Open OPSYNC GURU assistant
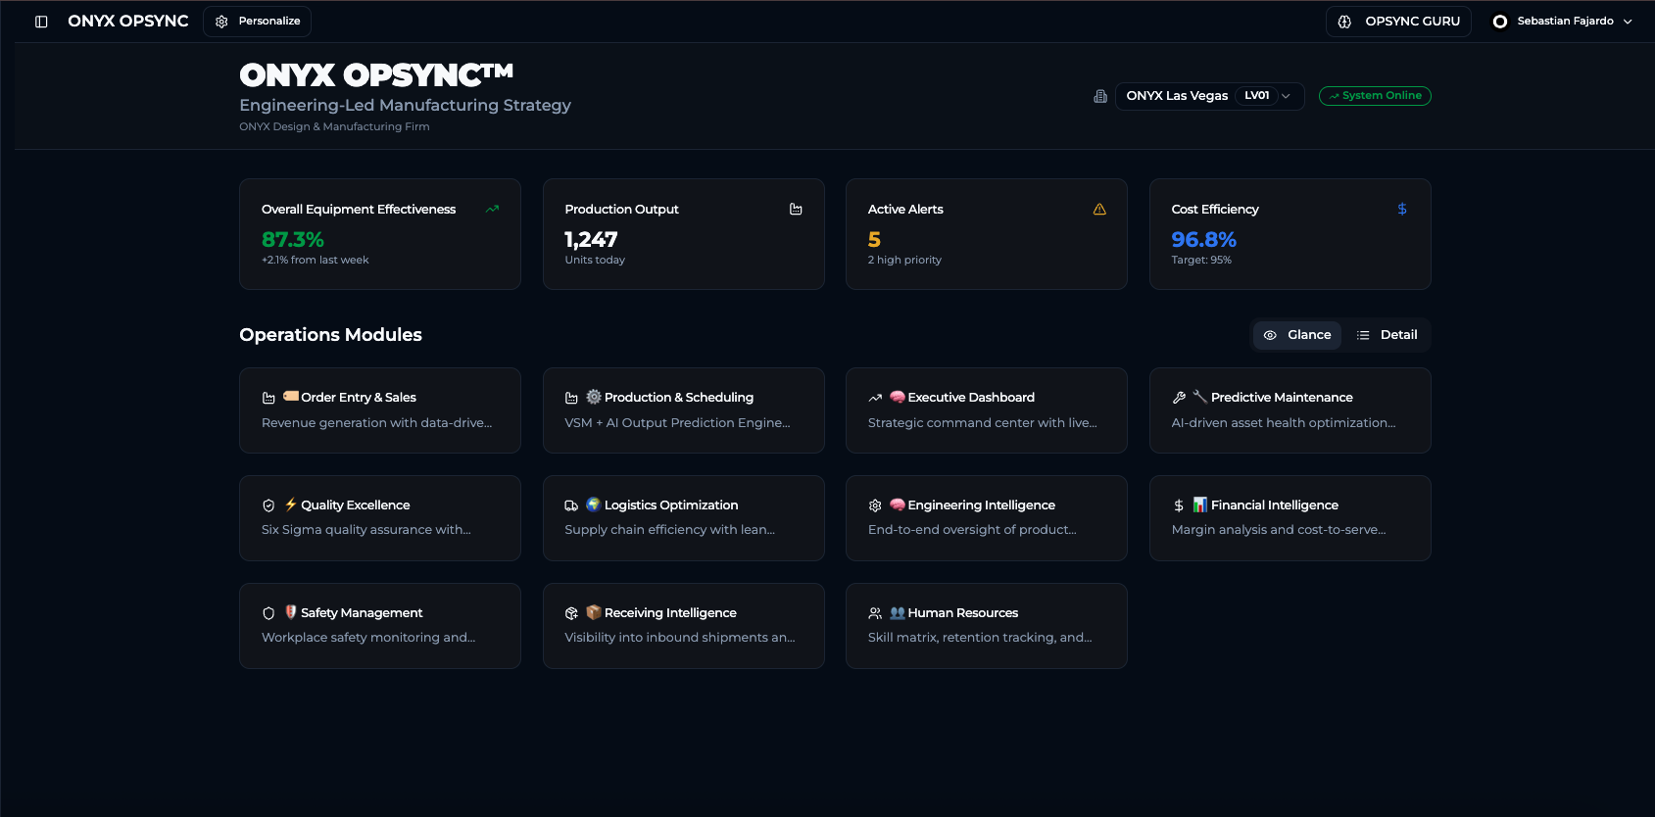 [1398, 22]
